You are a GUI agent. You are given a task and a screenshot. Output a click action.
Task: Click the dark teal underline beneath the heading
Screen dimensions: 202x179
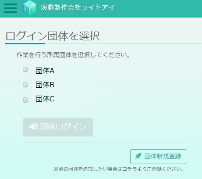coord(25,43)
